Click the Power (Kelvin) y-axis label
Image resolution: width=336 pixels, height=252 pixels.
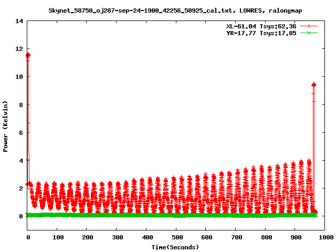(x=5, y=127)
